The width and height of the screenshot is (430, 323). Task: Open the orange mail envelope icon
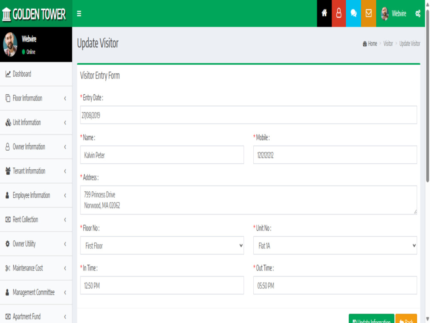[x=369, y=13]
